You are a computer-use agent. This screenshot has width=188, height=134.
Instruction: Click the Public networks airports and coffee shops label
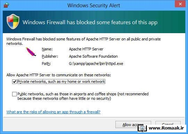[83, 96]
